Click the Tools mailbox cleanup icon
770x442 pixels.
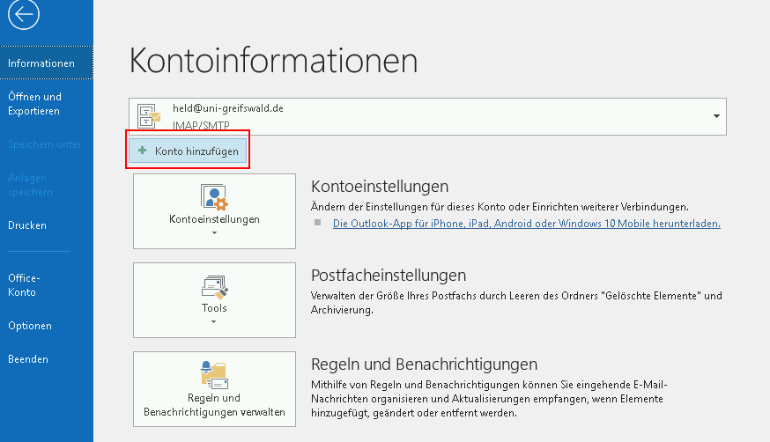[x=214, y=287]
